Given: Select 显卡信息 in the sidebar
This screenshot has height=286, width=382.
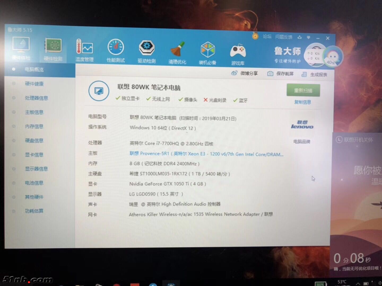Looking at the screenshot, I should (x=34, y=155).
